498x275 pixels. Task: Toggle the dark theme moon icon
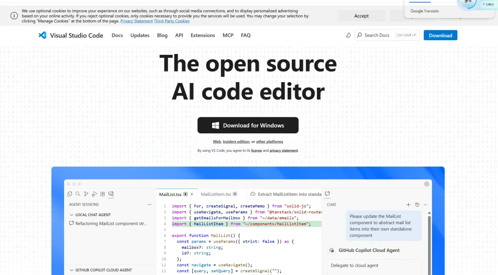348,35
